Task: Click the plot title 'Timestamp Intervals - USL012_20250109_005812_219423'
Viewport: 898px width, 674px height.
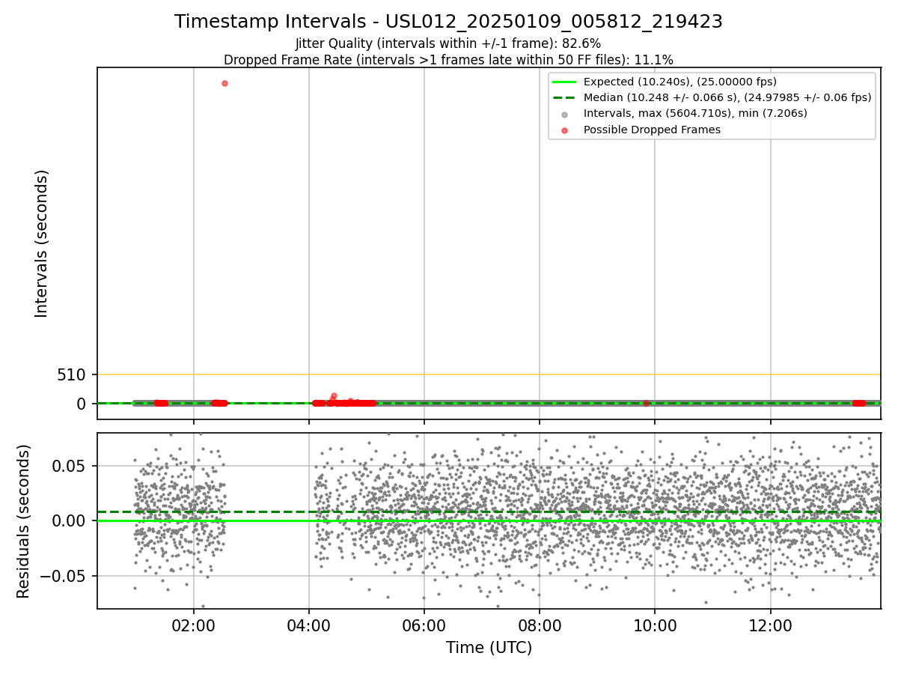Action: tap(448, 22)
